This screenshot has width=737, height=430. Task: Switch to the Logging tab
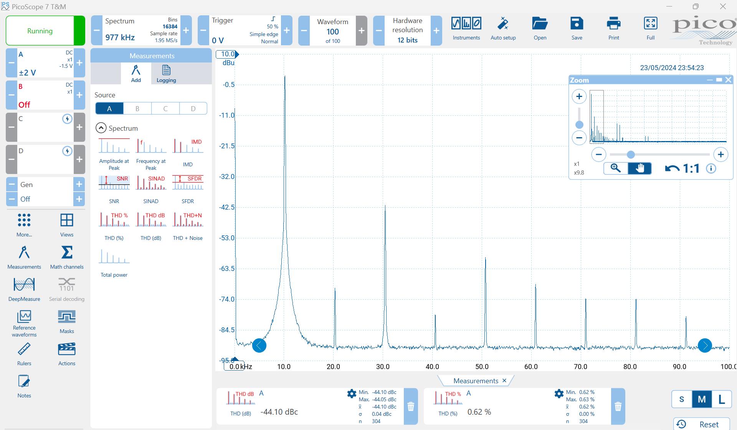pyautogui.click(x=166, y=73)
